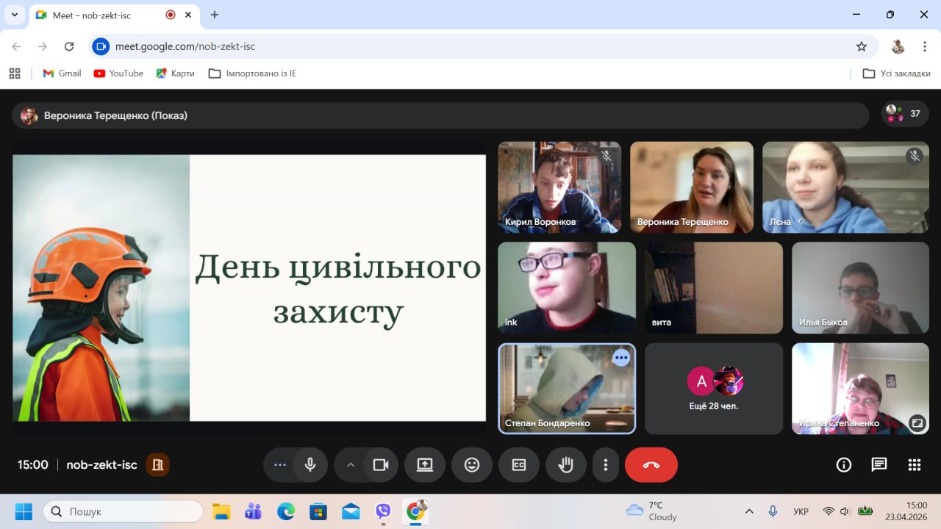941x529 pixels.
Task: Hang up with the red call button
Action: [651, 465]
